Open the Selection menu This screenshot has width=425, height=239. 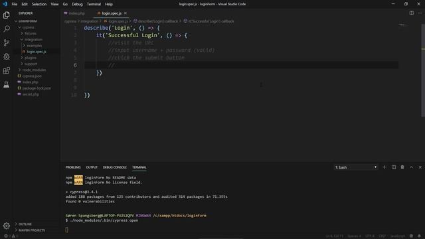39,4
